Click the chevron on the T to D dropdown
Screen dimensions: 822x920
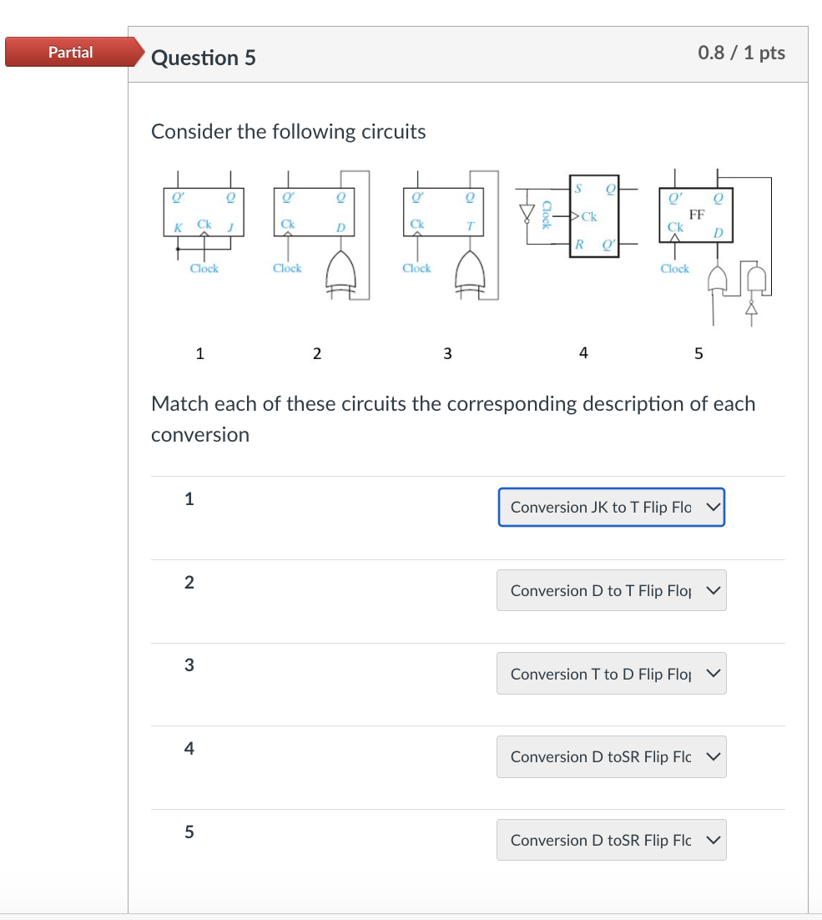[x=711, y=673]
